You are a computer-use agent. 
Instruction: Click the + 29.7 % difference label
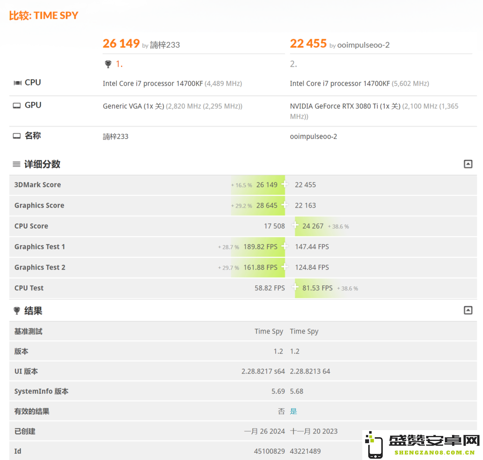pyautogui.click(x=228, y=267)
